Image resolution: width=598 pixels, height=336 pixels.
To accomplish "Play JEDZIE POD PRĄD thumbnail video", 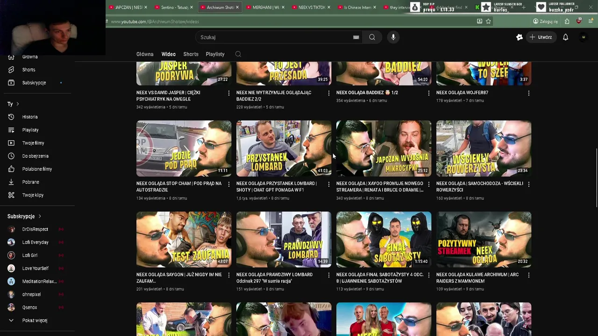I will 184,148.
